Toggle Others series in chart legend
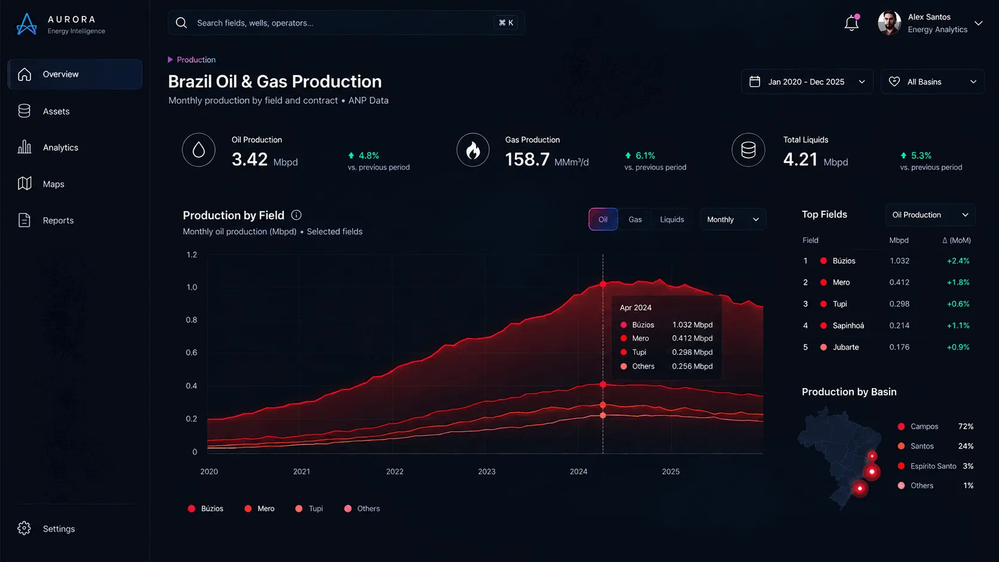 (362, 509)
